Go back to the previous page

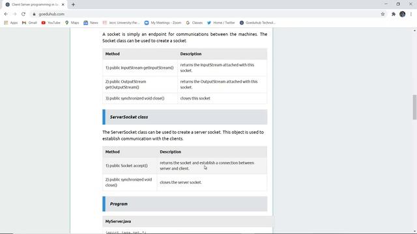[x=6, y=14]
